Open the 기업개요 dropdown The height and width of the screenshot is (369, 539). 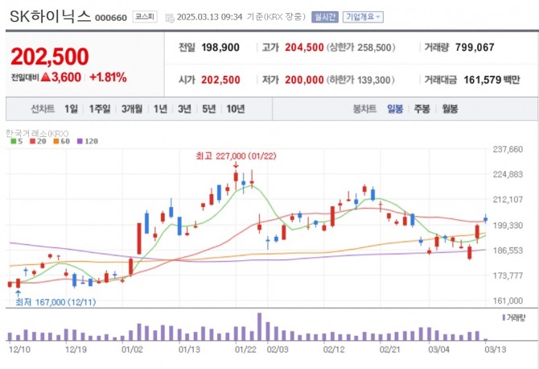pyautogui.click(x=363, y=17)
